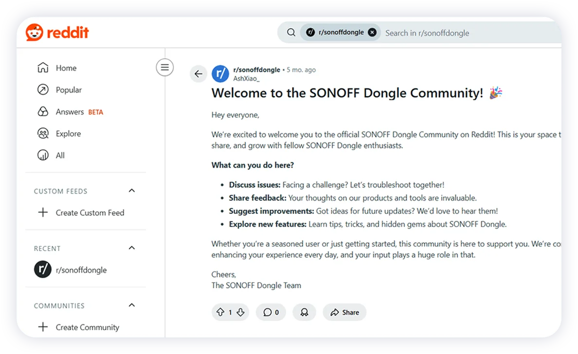Open the Reddit logo homepage
578x354 pixels.
[x=57, y=33]
